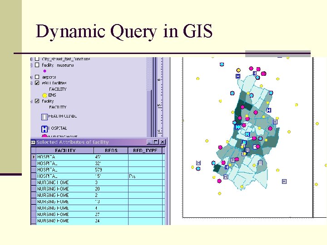Click the hospital H marker outside map's southeast edge
The image size is (327, 245).
pos(284,181)
